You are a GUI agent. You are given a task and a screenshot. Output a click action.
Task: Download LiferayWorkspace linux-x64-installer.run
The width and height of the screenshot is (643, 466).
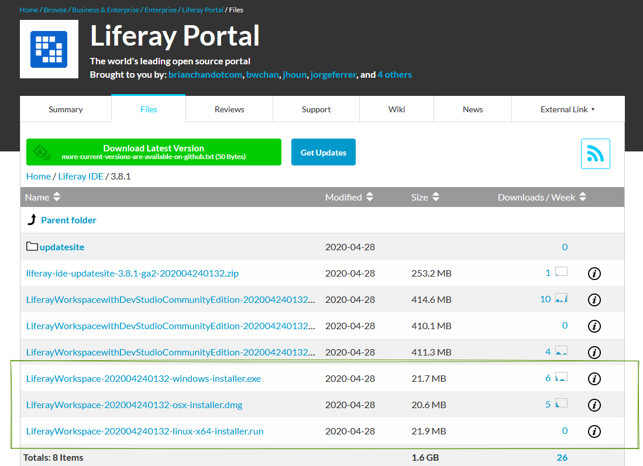145,431
